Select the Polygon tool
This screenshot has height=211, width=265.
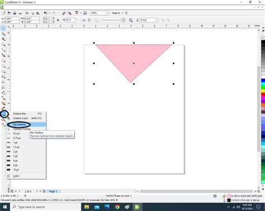[x=3, y=71]
